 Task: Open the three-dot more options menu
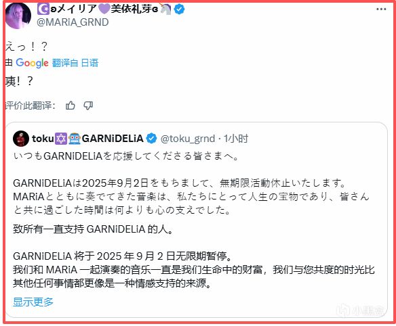pos(381,9)
